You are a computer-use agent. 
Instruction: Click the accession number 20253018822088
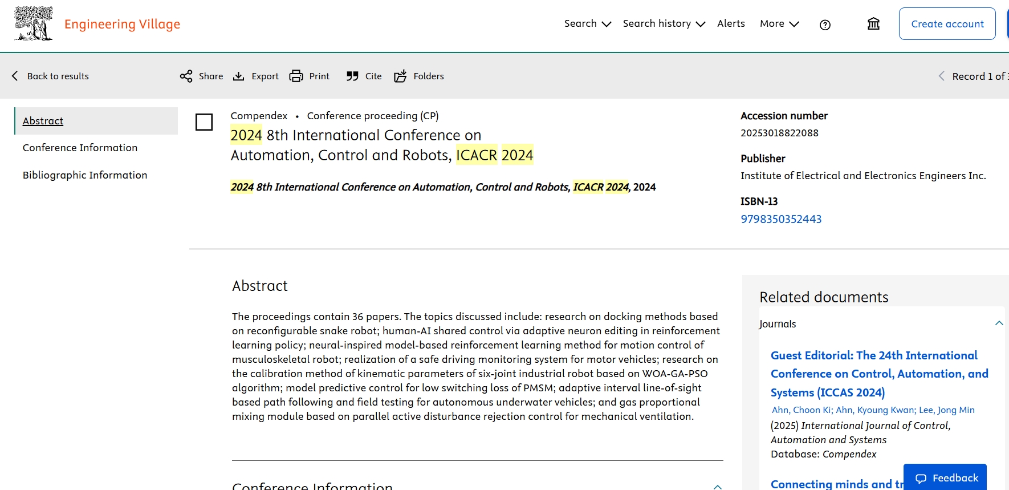(x=779, y=133)
